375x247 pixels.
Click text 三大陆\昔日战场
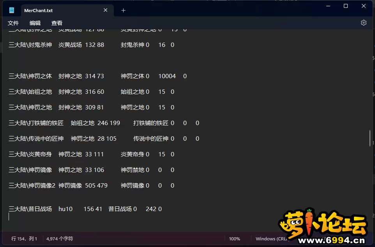click(x=30, y=209)
